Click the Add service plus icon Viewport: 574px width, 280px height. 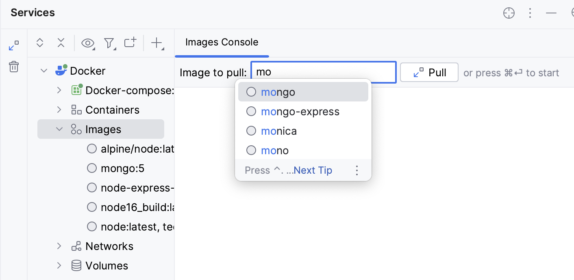157,43
